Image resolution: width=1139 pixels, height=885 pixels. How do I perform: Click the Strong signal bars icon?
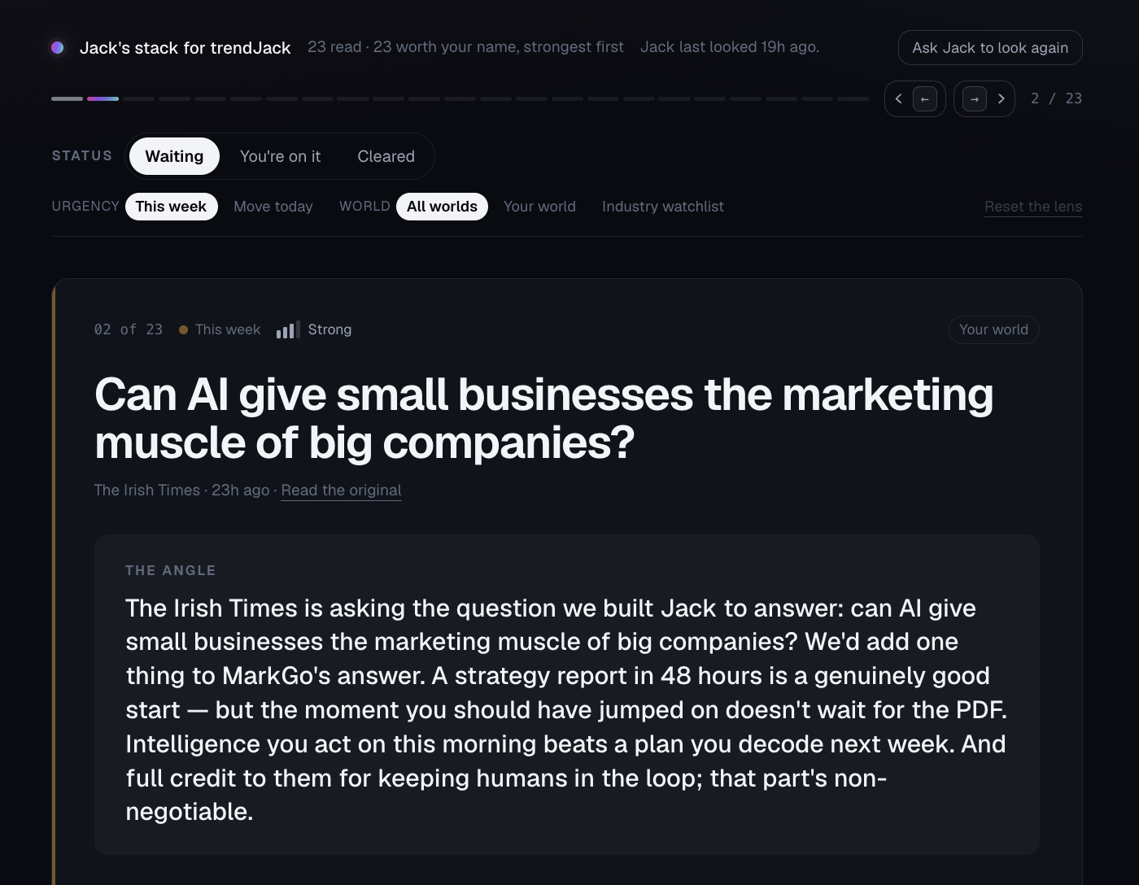pos(288,329)
